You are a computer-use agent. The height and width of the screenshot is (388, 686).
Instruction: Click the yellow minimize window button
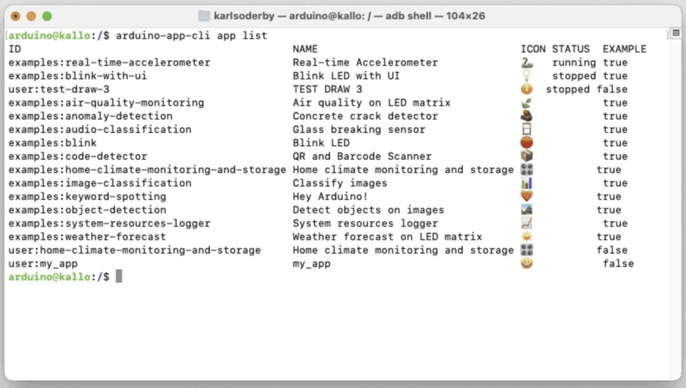pos(31,16)
